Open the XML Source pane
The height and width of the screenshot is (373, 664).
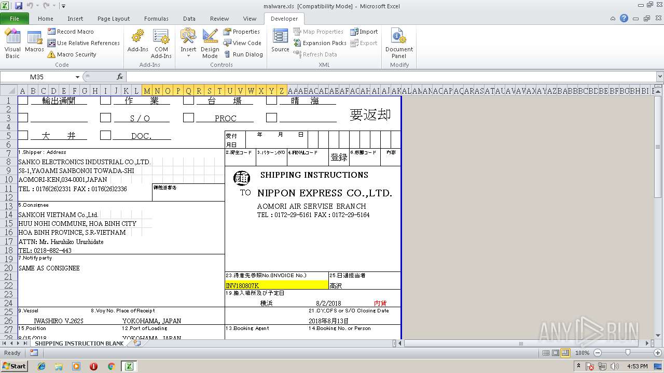pyautogui.click(x=280, y=41)
